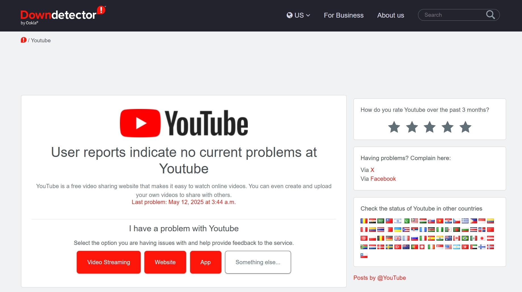Choose the Belgium flag
This screenshot has height=292, width=522.
click(x=381, y=238)
